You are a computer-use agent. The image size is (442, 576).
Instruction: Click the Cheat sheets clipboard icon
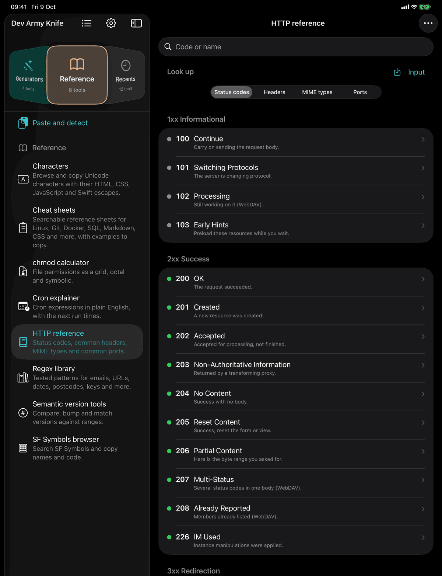pos(23,228)
